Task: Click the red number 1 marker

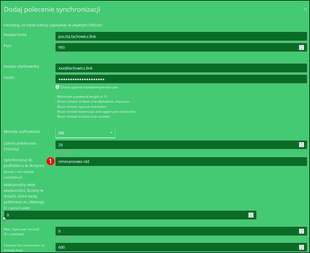Action: [50, 162]
